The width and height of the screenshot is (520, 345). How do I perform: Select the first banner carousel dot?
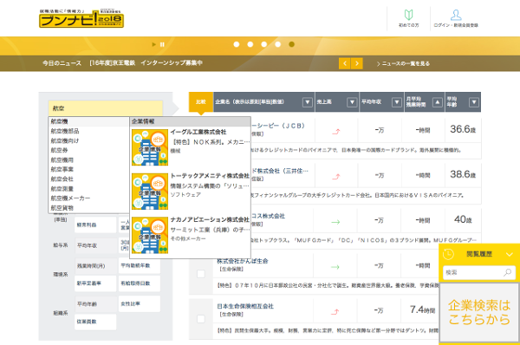click(237, 44)
